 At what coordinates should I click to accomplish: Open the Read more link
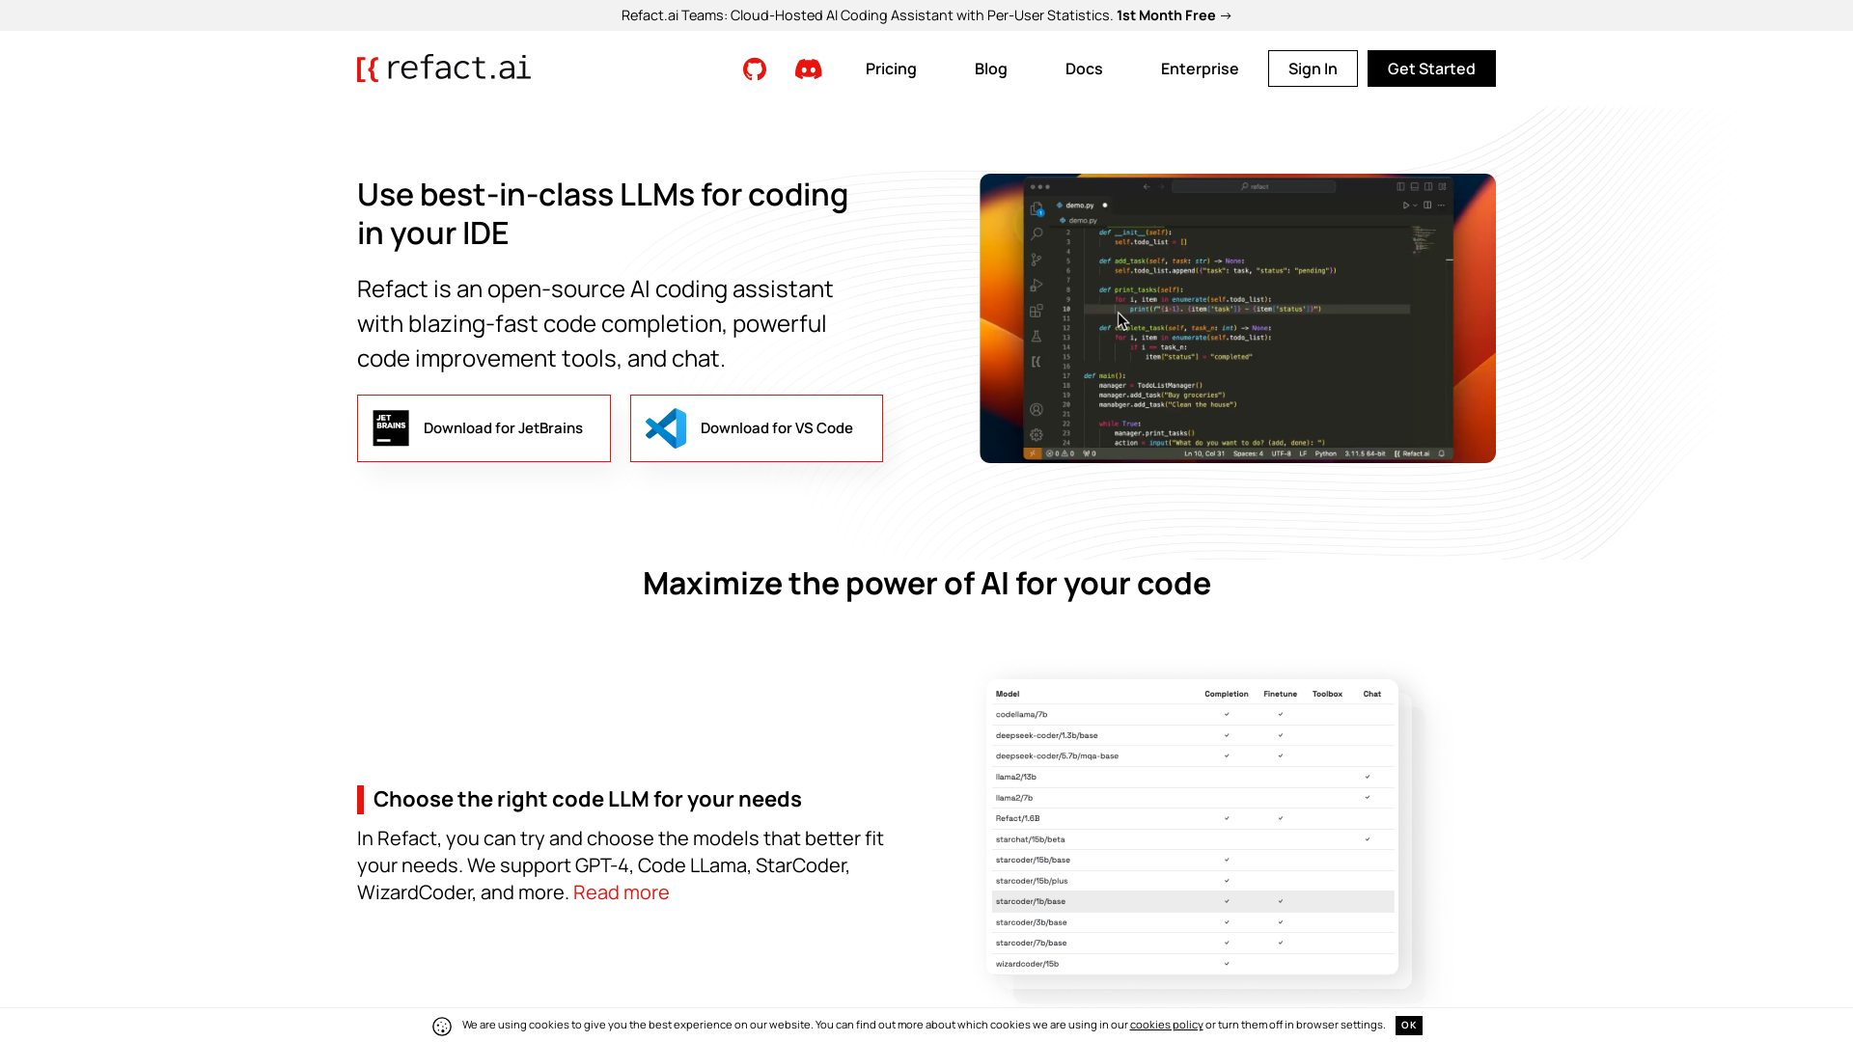[621, 892]
